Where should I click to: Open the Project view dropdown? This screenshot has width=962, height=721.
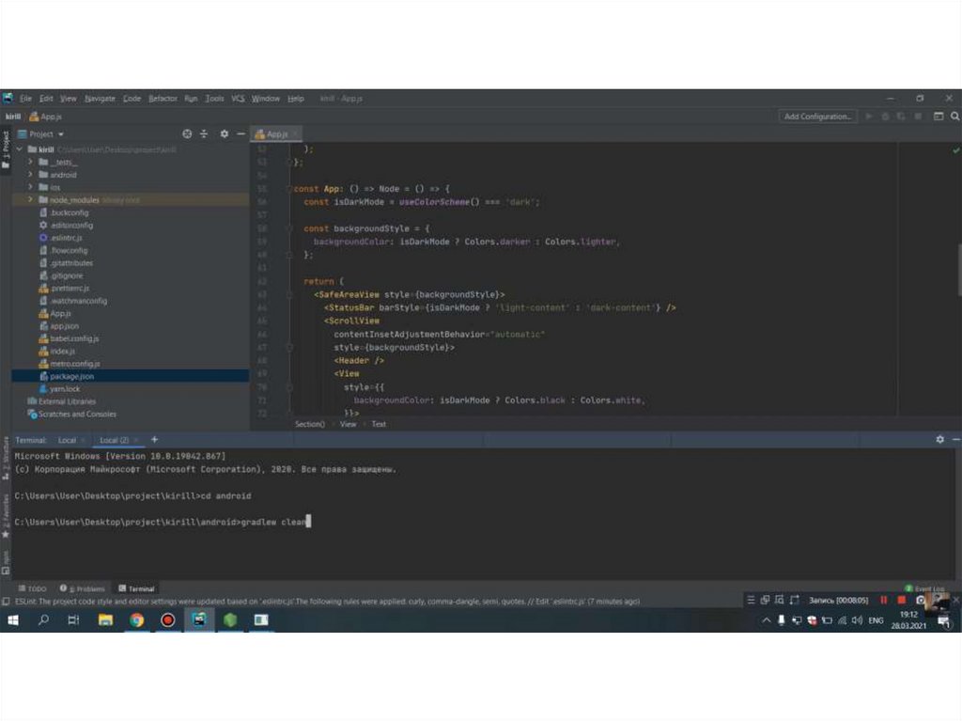point(41,133)
